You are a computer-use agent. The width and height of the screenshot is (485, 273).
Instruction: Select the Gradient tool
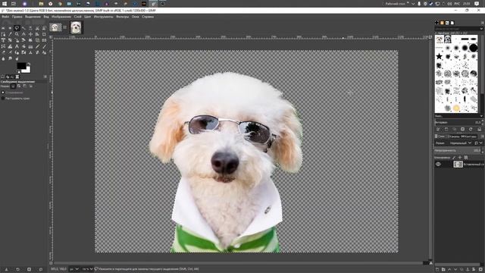click(x=30, y=46)
